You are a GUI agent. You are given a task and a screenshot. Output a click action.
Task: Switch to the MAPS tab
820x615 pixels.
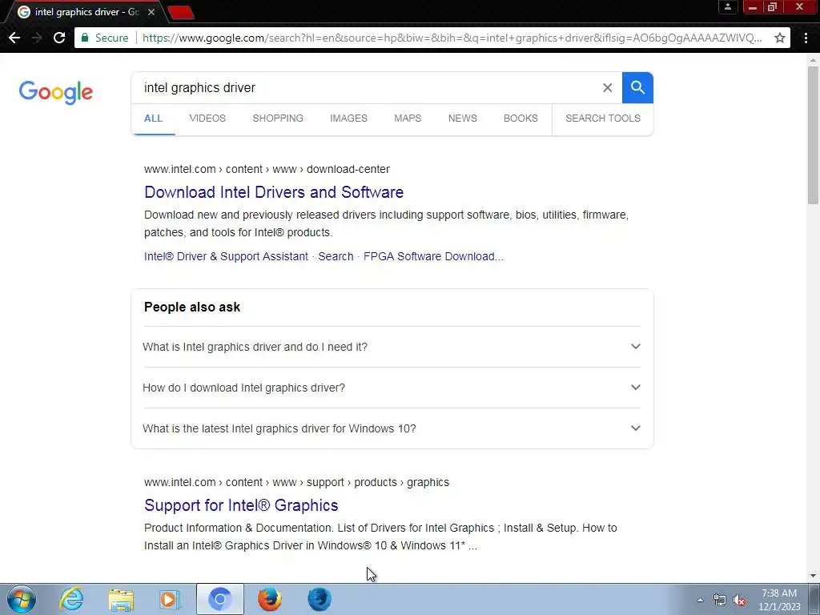click(408, 119)
